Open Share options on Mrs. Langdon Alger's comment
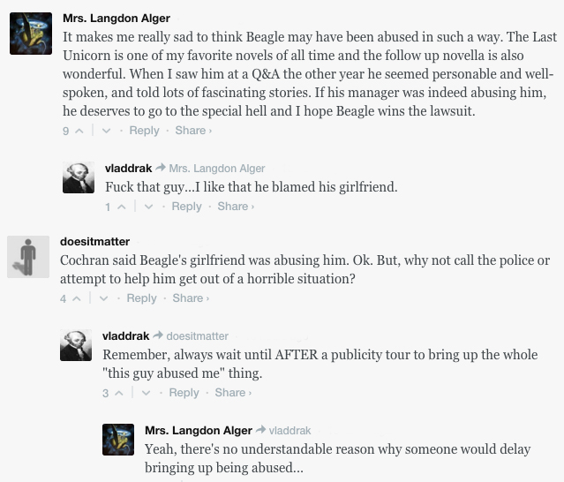 pyautogui.click(x=193, y=131)
